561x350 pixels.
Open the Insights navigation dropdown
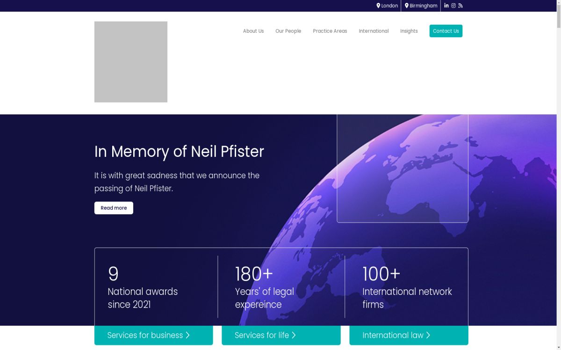click(x=409, y=31)
